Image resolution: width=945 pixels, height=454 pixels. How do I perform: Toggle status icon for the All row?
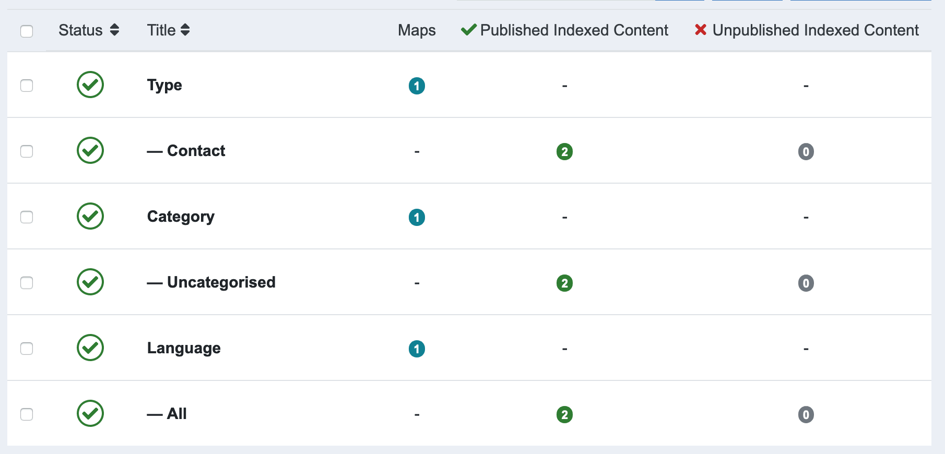(x=90, y=414)
